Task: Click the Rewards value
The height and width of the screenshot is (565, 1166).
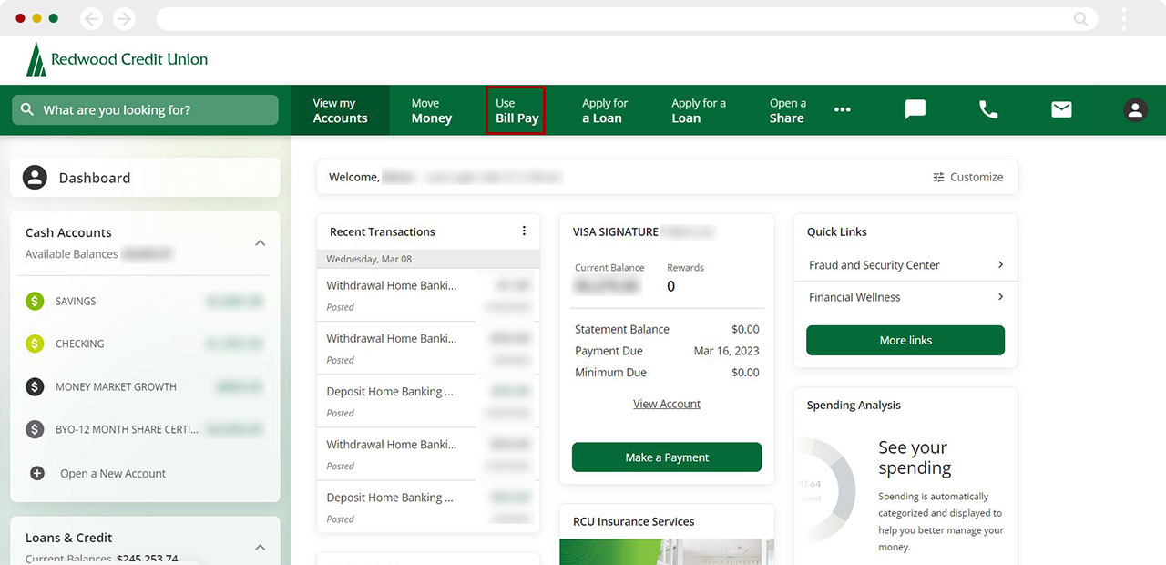Action: coord(671,286)
